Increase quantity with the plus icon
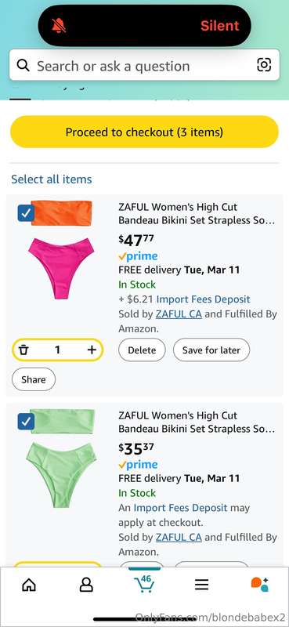 point(92,350)
